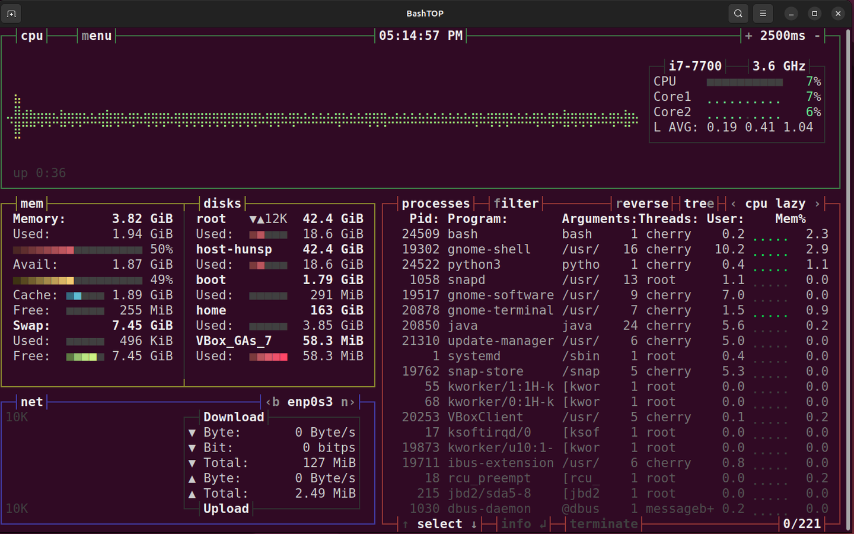Open the BashTOP menu
Viewport: 854px width, 534px height.
point(96,36)
